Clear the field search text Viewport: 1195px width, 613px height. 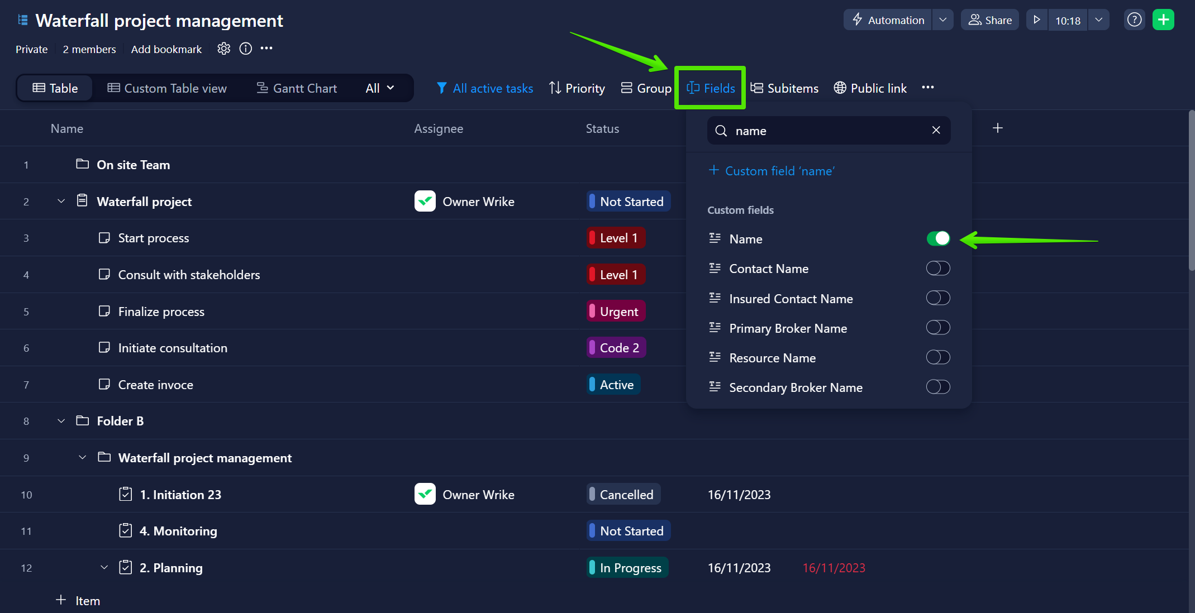click(x=936, y=130)
